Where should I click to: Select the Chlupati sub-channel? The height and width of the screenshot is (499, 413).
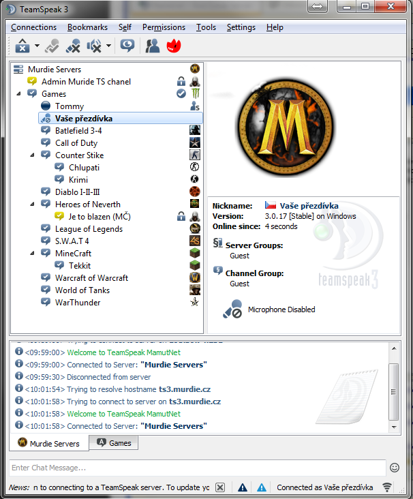[x=84, y=168]
